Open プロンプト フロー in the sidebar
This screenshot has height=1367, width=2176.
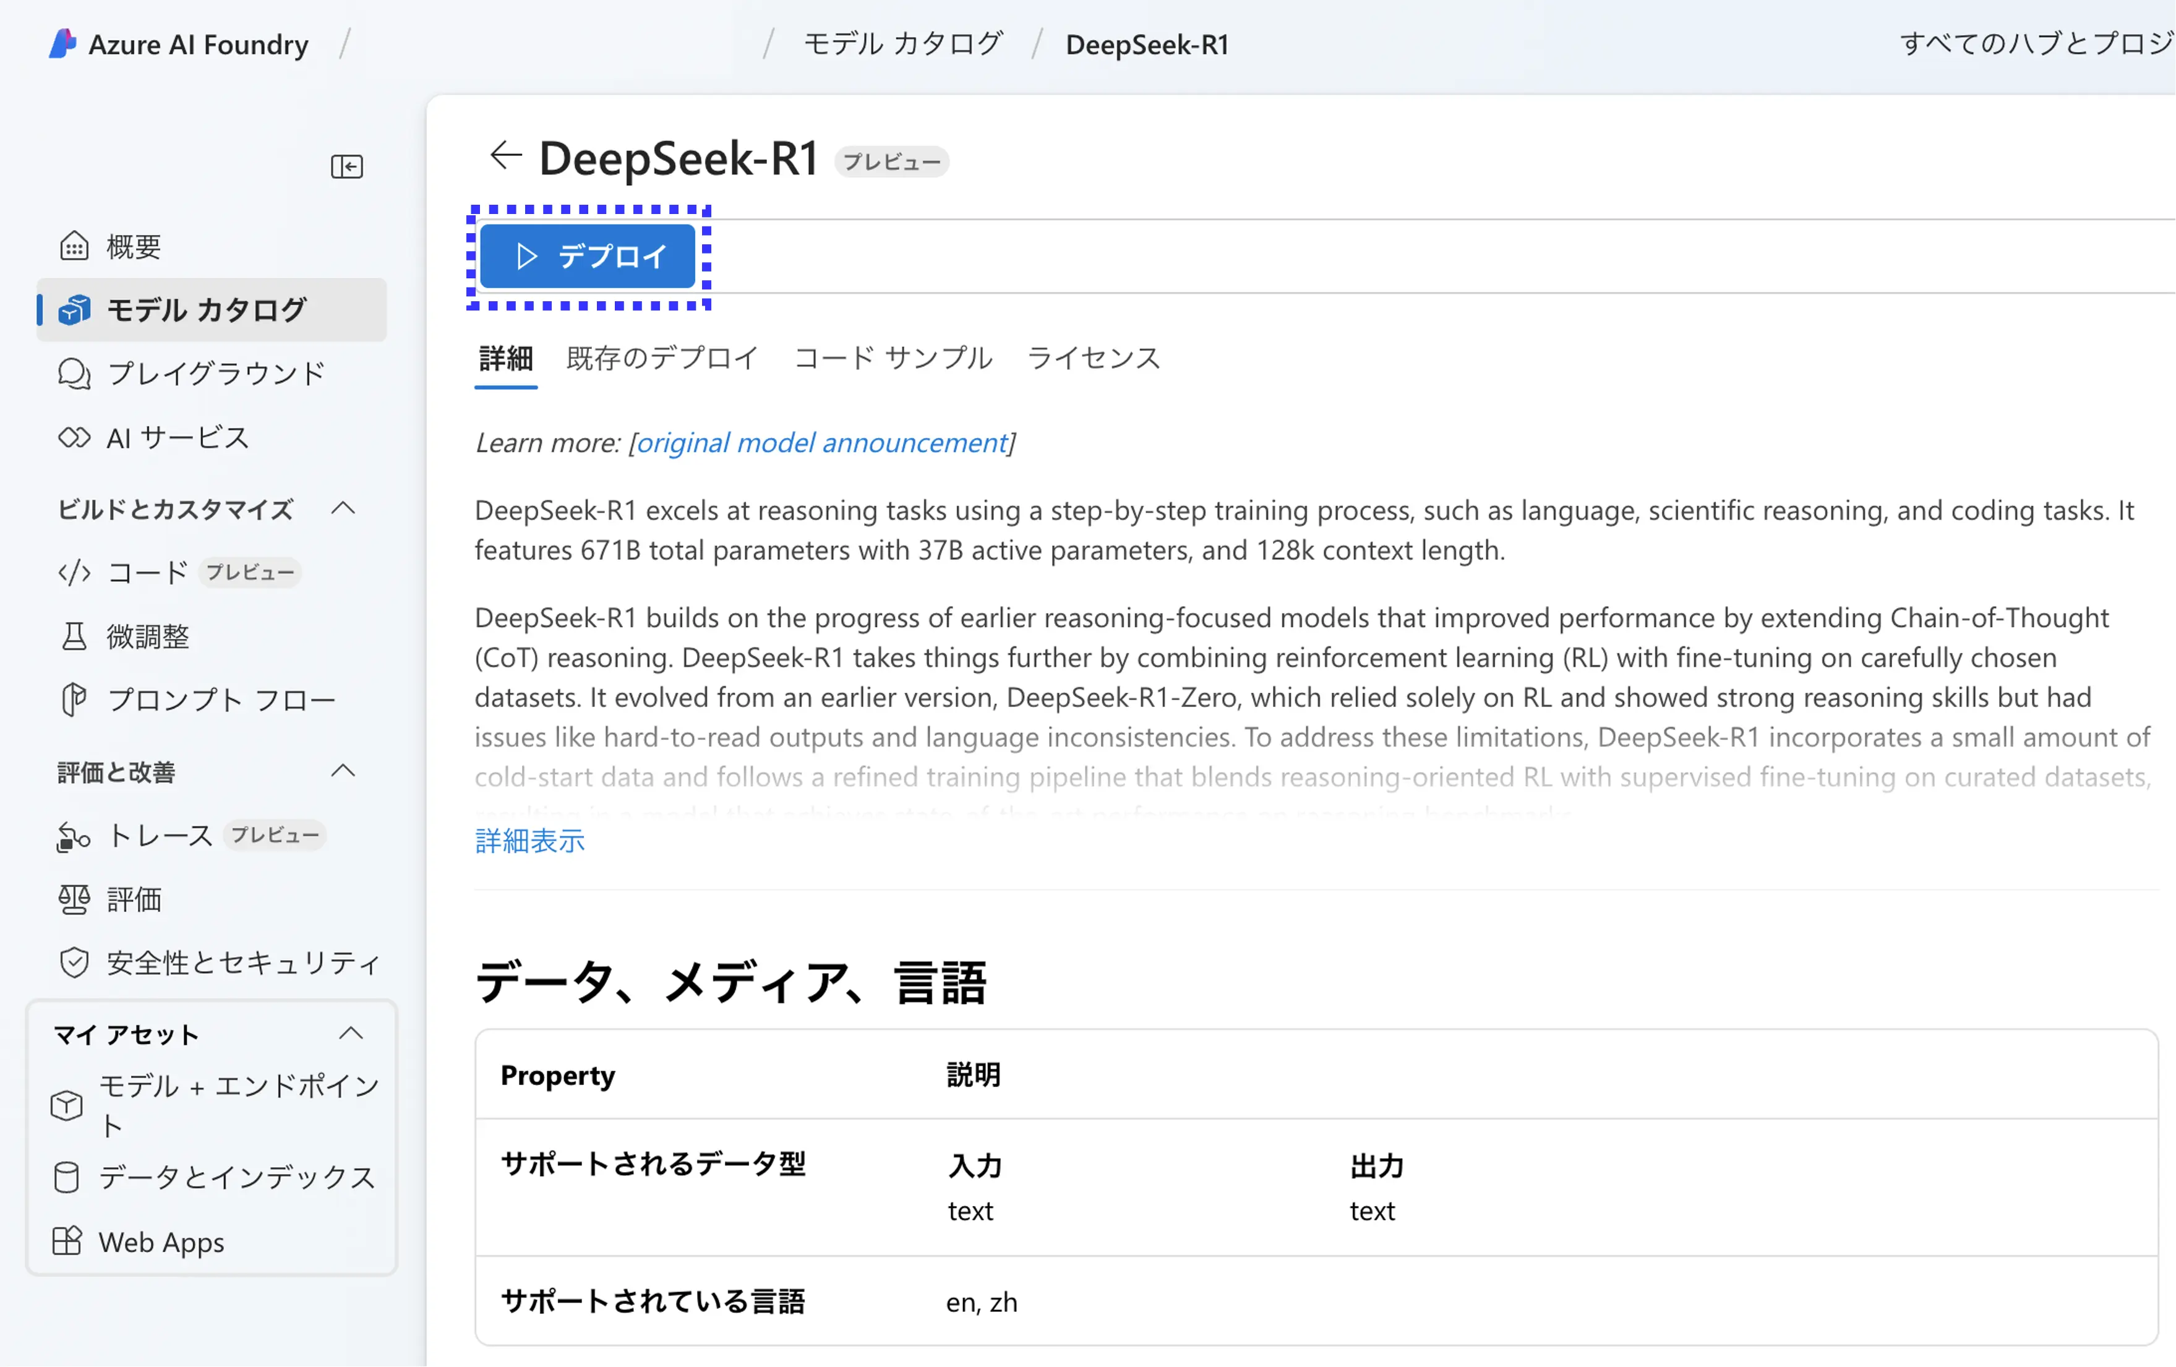212,700
